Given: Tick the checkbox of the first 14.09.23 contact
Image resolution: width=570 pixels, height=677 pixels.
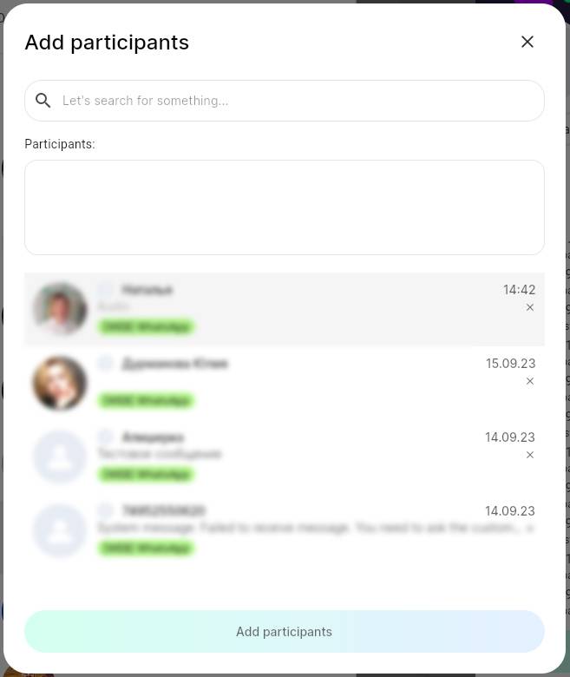Looking at the screenshot, I should pyautogui.click(x=105, y=437).
